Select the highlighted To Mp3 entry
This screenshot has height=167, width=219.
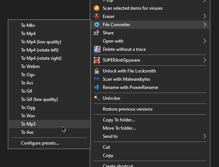pos(49,124)
